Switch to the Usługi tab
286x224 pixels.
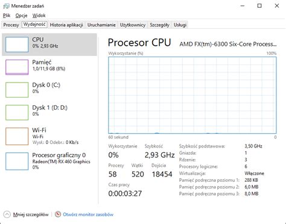coord(180,25)
